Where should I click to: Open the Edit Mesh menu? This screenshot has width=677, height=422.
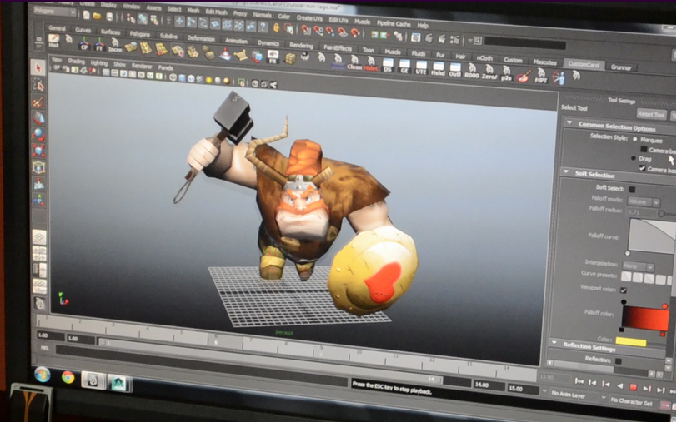tap(216, 12)
